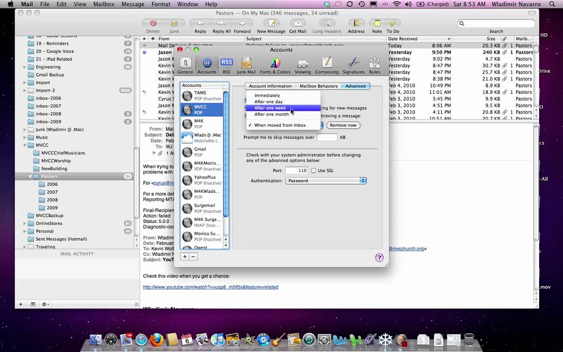Select the TAMS account
This screenshot has width=563, height=352.
click(x=202, y=95)
